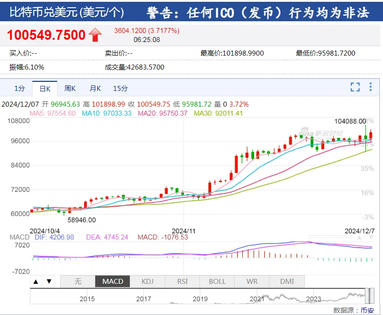Click the red price-up arrow icon

pos(95,35)
